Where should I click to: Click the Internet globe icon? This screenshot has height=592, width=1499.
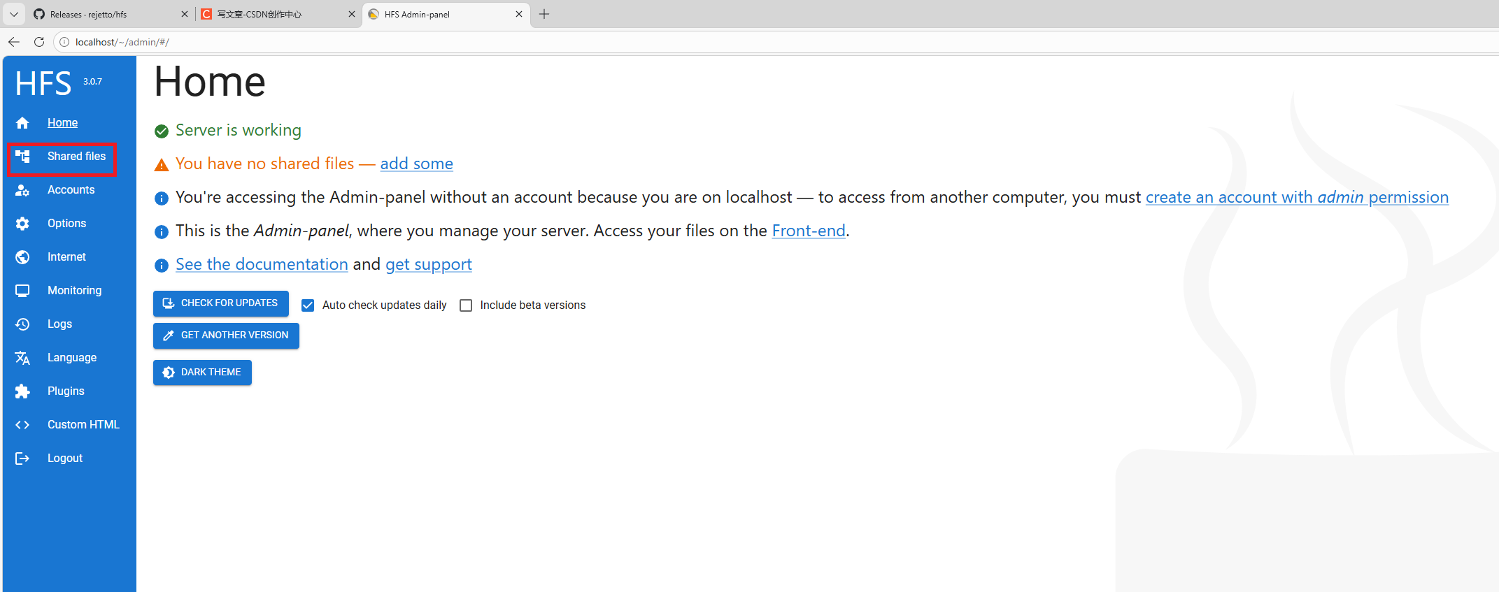22,257
